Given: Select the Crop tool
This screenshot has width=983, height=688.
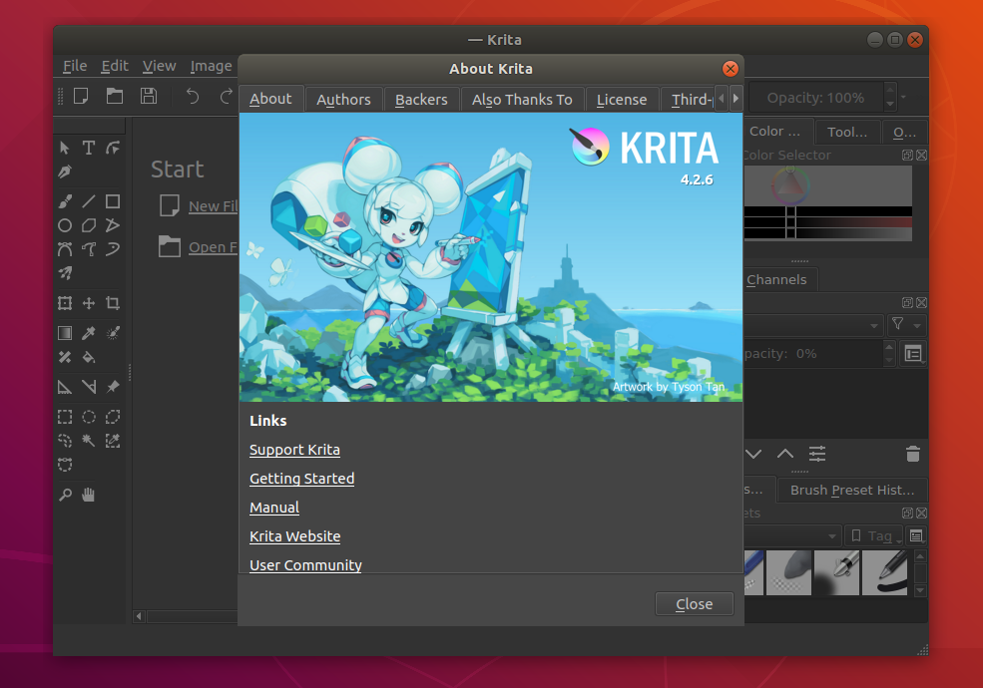Looking at the screenshot, I should [113, 303].
